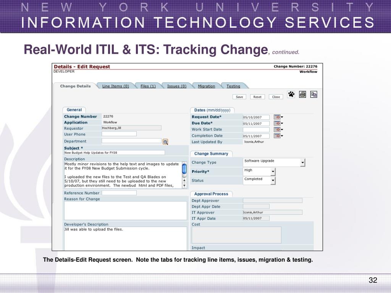The height and width of the screenshot is (293, 391).
Task: Click the Description text area
Action: tap(123, 175)
